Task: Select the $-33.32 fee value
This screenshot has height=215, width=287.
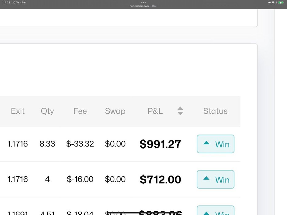Action: 80,144
